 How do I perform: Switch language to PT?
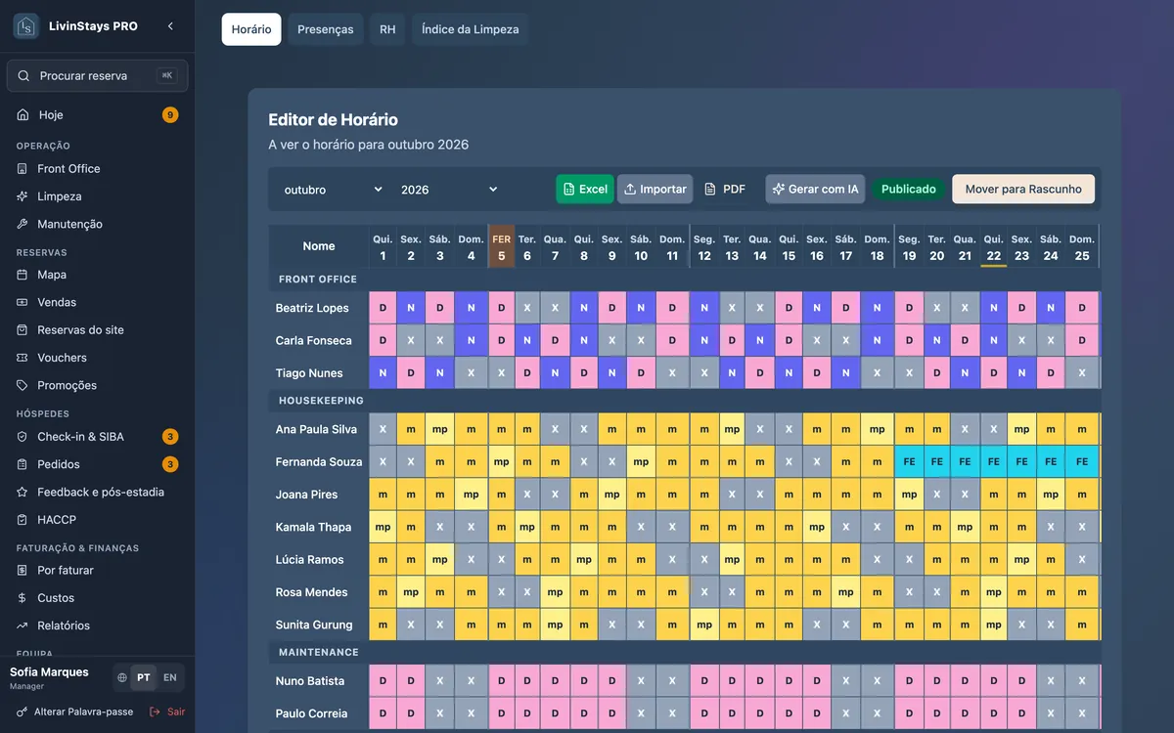pos(144,677)
